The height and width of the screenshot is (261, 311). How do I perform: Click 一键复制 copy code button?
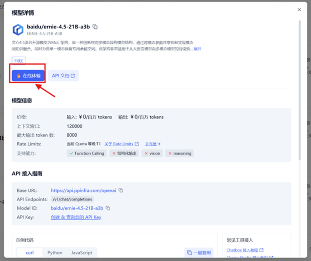pyautogui.click(x=199, y=252)
